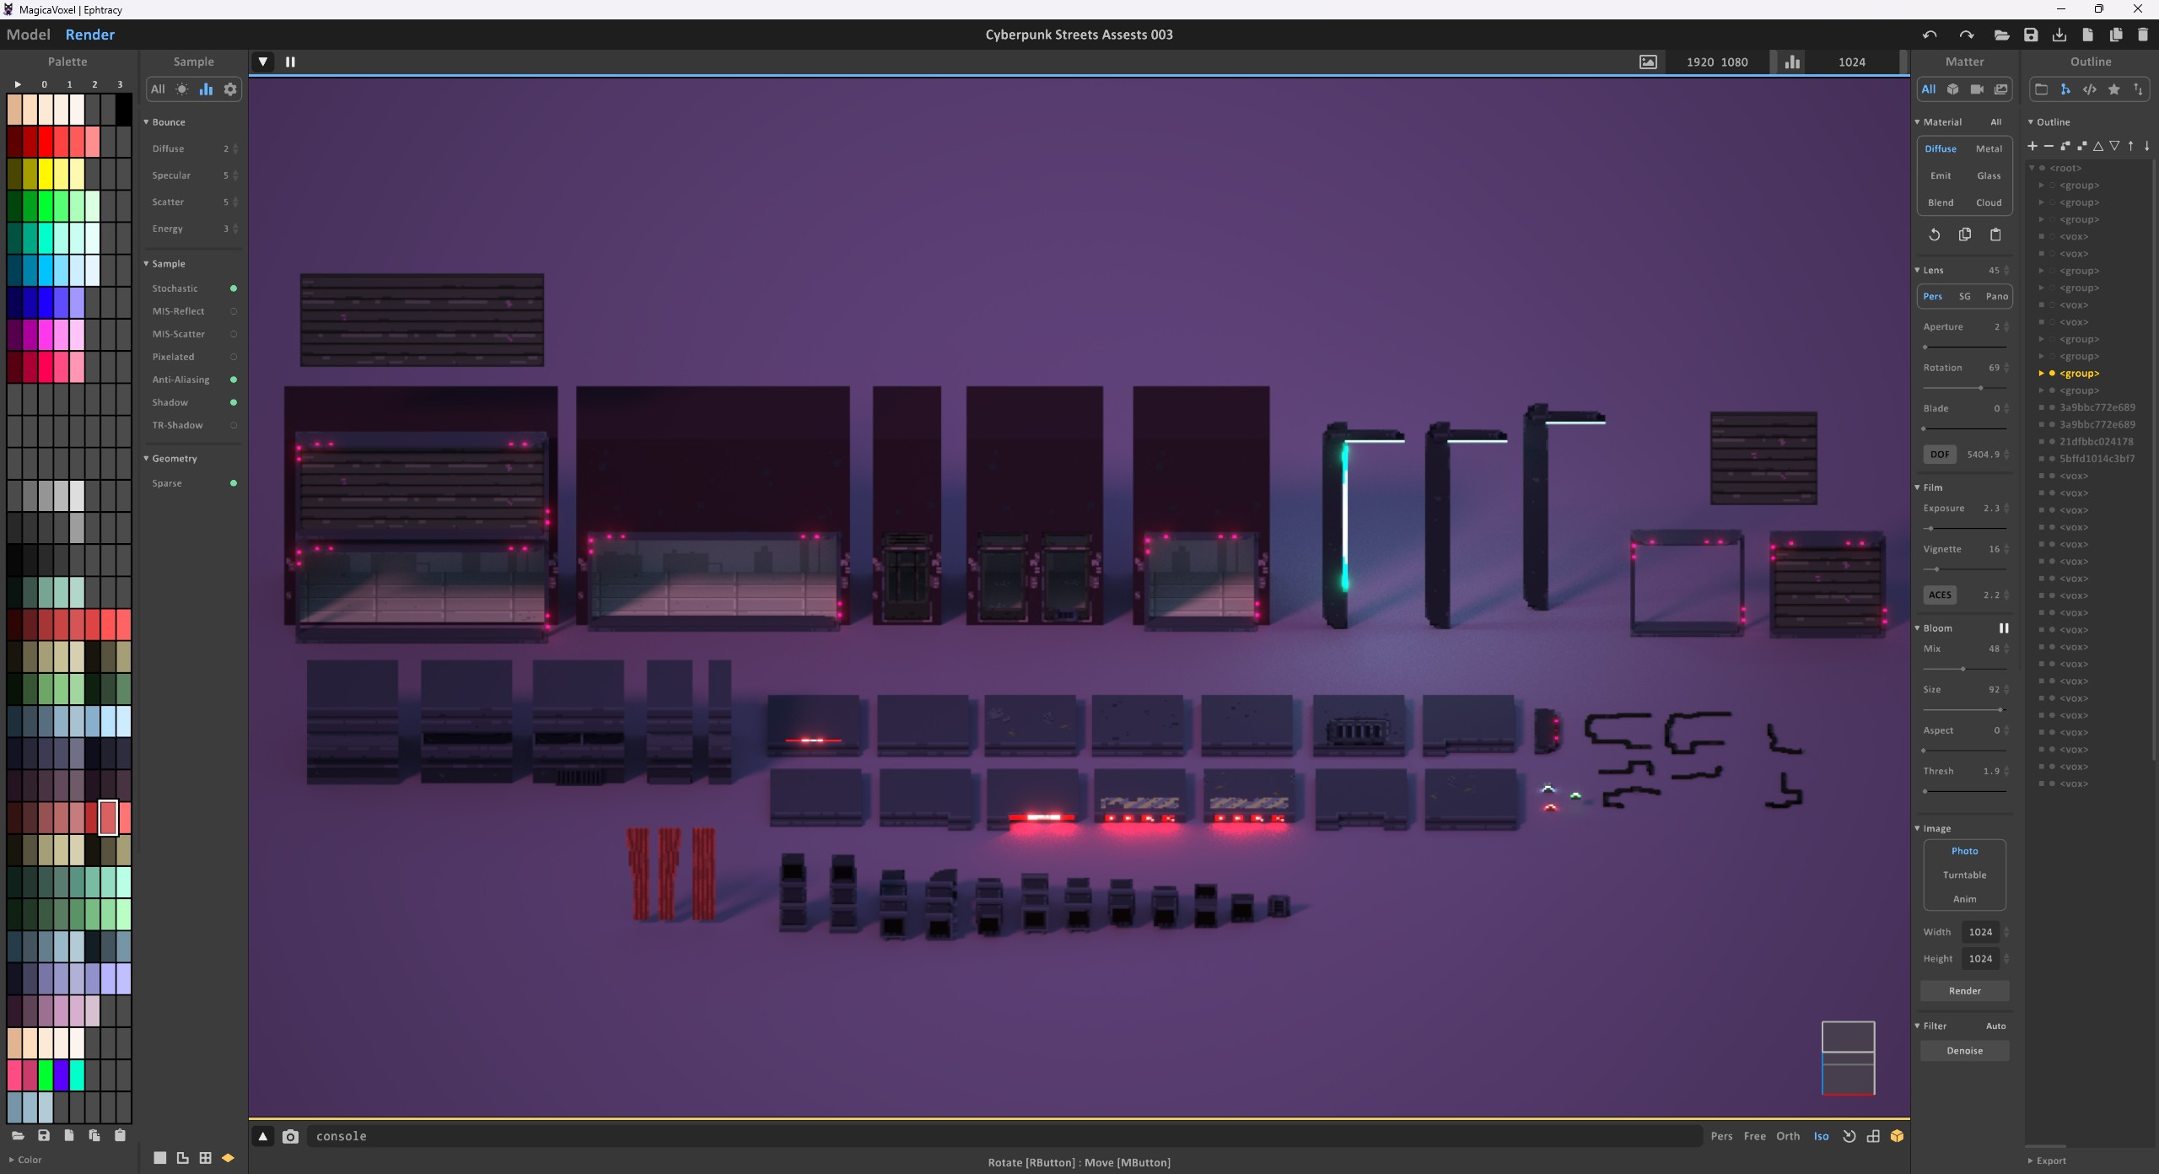
Task: Toggle the Anti-Aliasing option
Action: [234, 380]
